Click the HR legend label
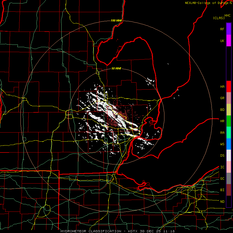 coord(222,121)
